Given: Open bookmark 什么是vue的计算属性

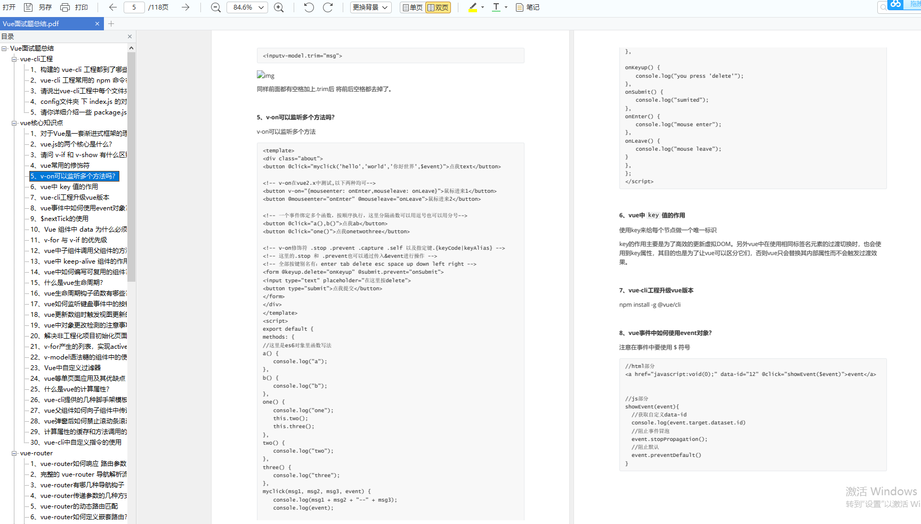Looking at the screenshot, I should tap(70, 389).
